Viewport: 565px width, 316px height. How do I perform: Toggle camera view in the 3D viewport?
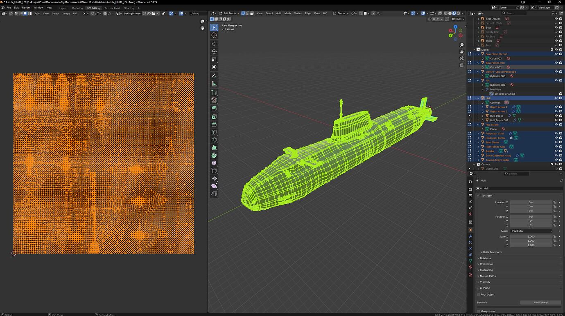point(462,58)
